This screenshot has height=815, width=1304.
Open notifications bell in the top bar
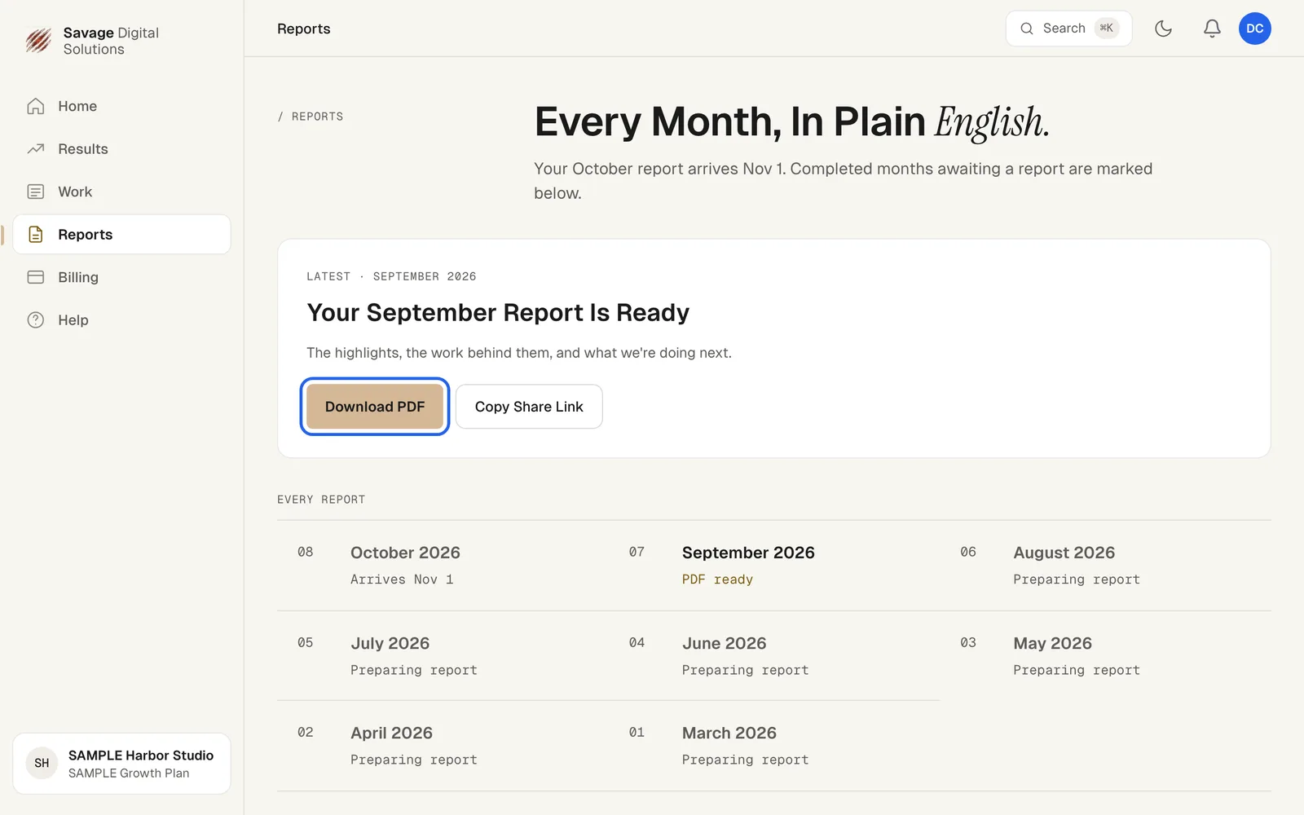1212,29
